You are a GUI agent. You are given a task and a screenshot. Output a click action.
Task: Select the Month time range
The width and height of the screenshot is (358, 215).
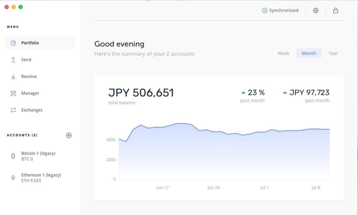(309, 53)
